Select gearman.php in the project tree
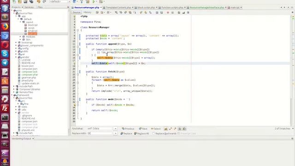 pyautogui.click(x=29, y=77)
